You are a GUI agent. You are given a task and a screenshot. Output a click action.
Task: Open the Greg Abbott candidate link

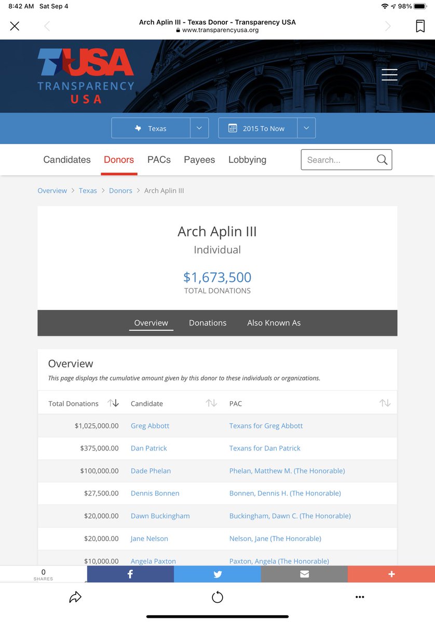pos(150,426)
